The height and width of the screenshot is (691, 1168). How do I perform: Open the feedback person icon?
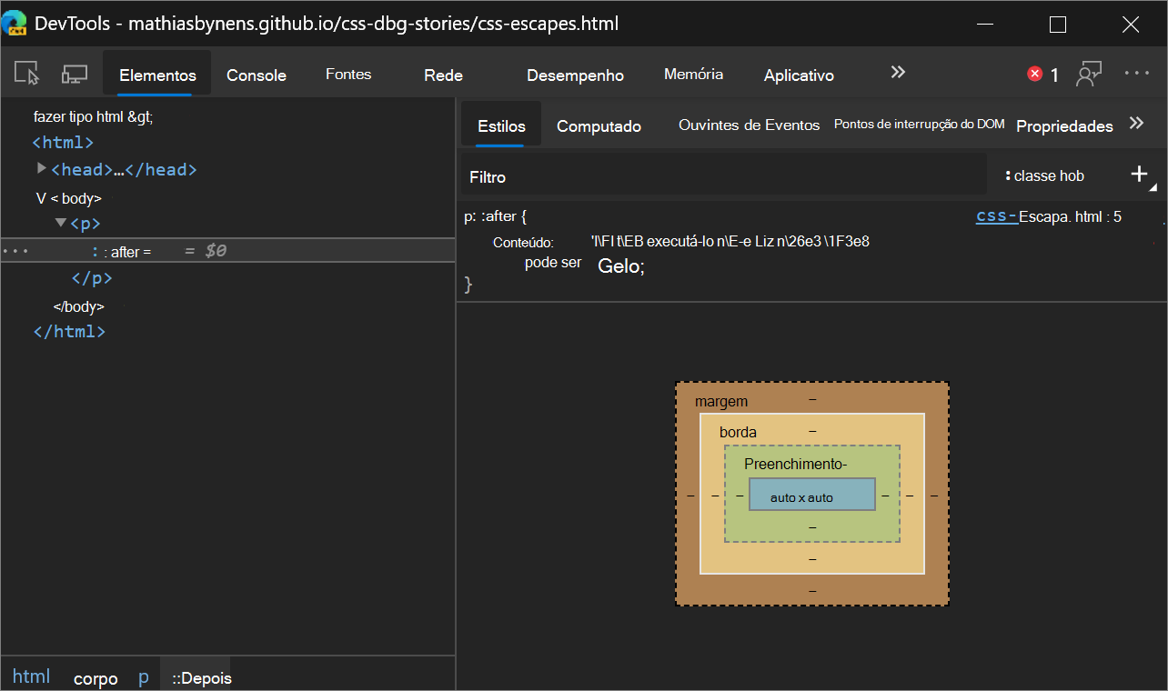pos(1089,75)
